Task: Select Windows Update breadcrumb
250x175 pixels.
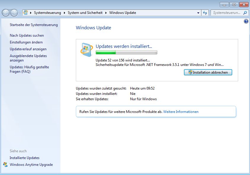Action: pyautogui.click(x=123, y=13)
